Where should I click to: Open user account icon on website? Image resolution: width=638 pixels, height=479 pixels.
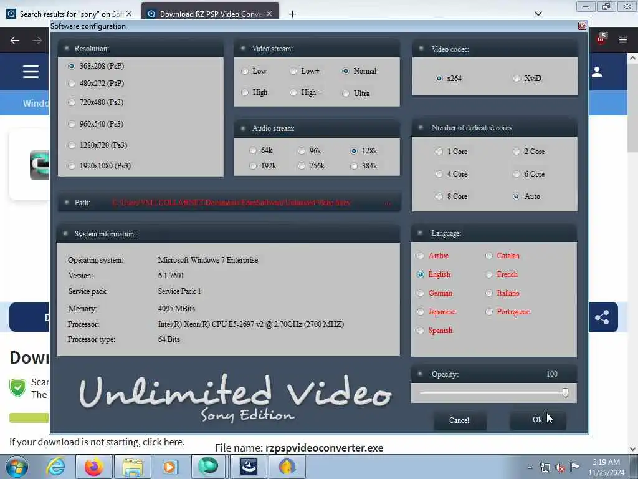click(x=597, y=72)
